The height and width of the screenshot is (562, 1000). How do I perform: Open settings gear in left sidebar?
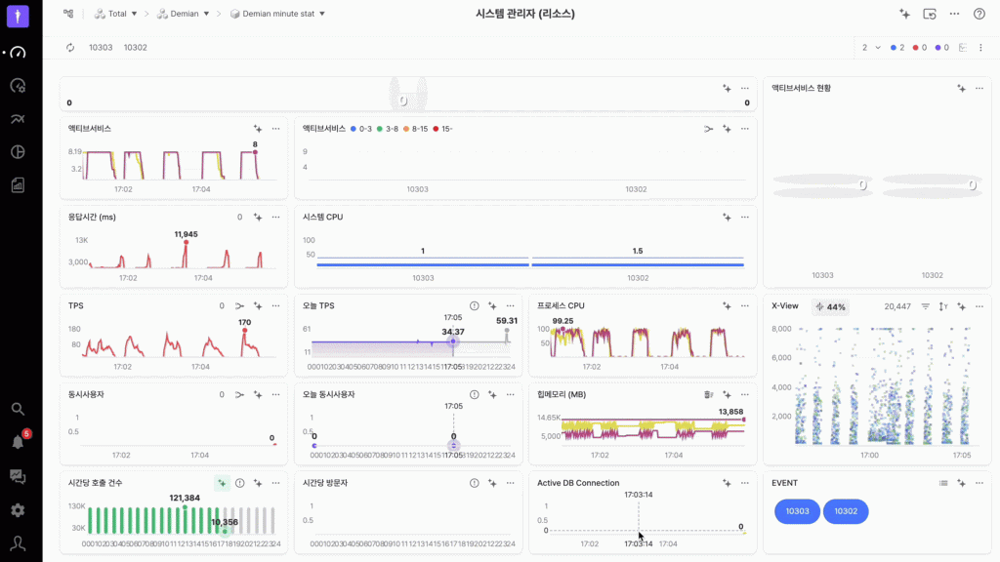point(18,510)
